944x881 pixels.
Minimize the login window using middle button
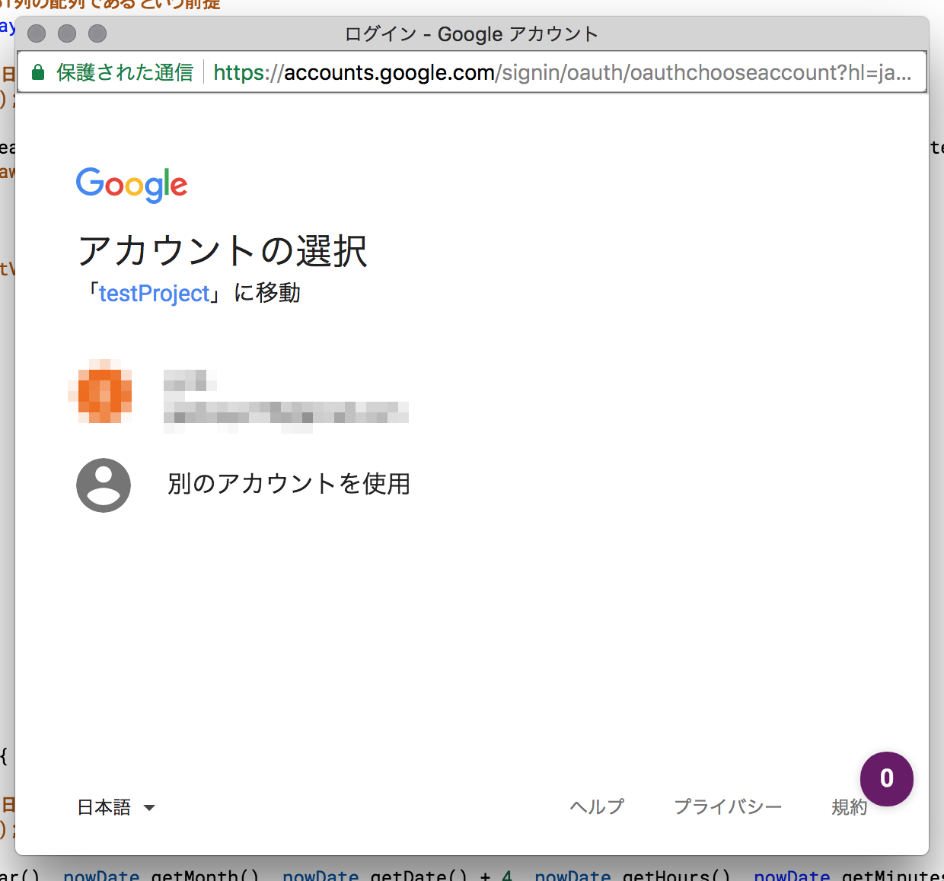(67, 33)
